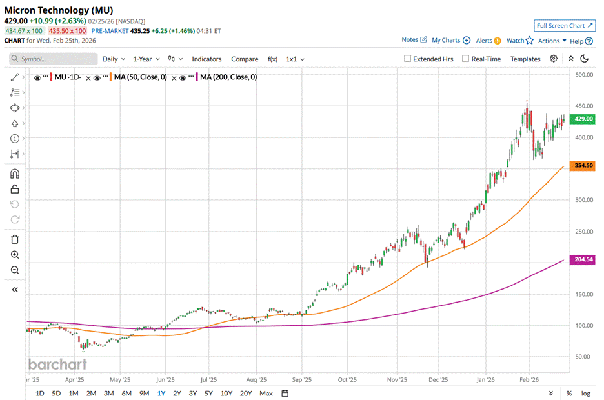This screenshot has width=604, height=400.
Task: Hide the MA (50, Close, 0) indicator
Action: 97,77
